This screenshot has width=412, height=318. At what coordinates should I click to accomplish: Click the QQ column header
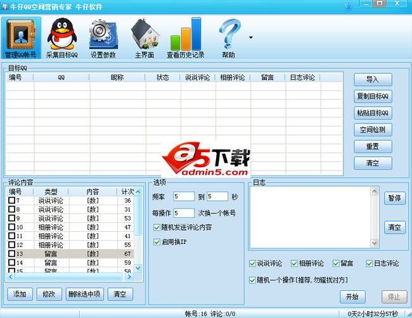(61, 77)
